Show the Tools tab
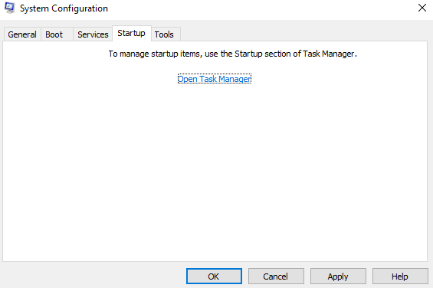 166,34
